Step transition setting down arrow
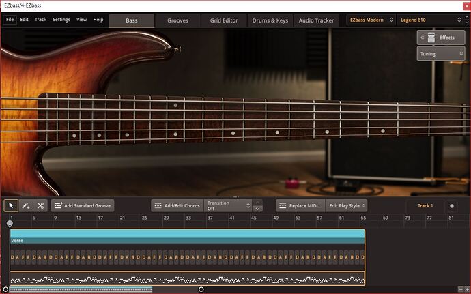This screenshot has height=294, width=471. (257, 209)
